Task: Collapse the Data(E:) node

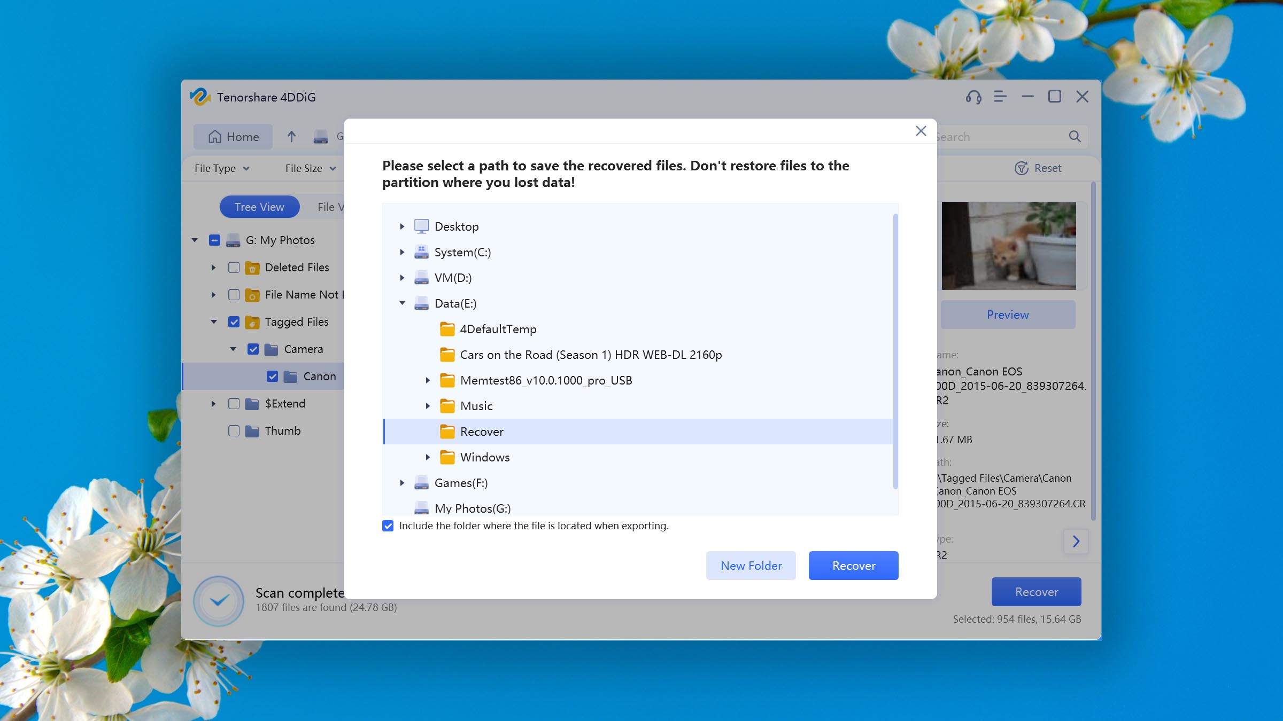Action: click(402, 303)
